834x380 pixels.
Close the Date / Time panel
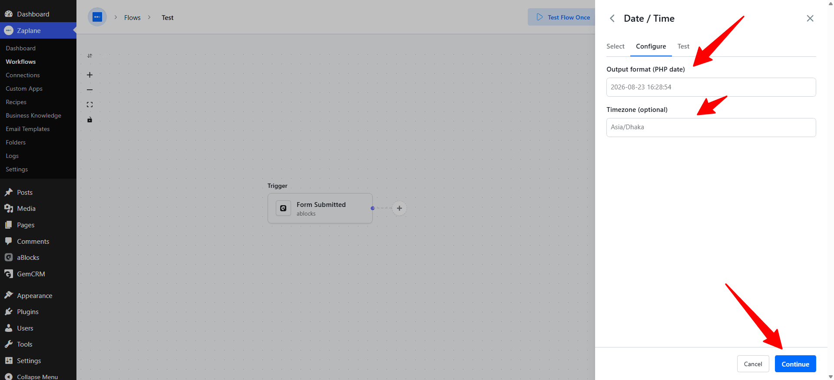pos(810,18)
